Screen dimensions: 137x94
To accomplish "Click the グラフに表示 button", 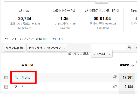I will coord(15,48).
